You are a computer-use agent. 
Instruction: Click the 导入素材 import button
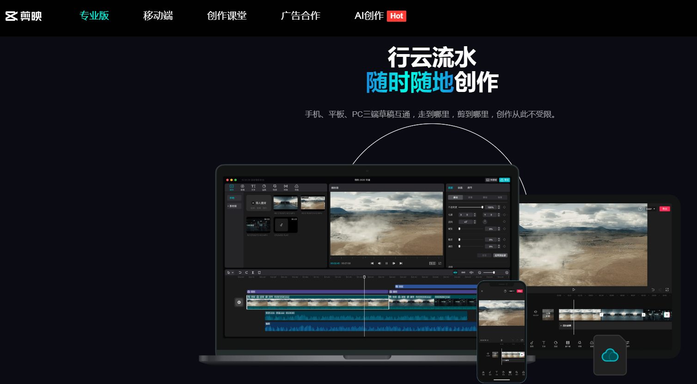click(x=259, y=203)
